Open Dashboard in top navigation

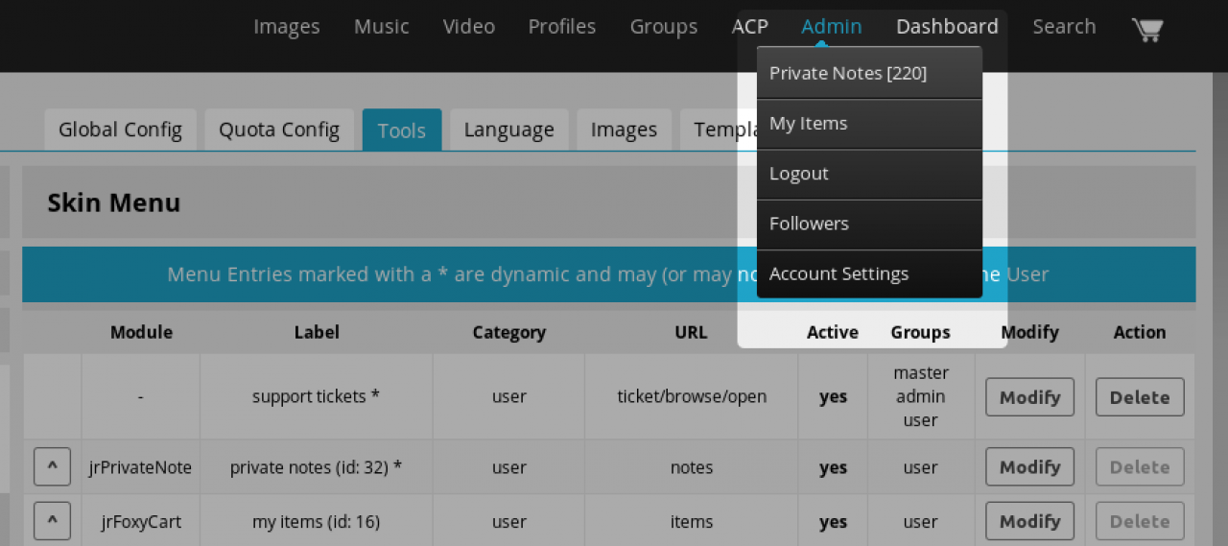point(947,27)
